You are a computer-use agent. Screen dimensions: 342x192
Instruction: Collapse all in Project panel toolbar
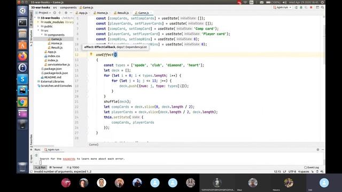tap(60, 13)
